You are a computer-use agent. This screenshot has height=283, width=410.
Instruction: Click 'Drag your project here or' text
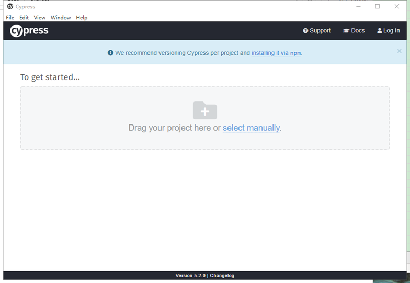175,128
